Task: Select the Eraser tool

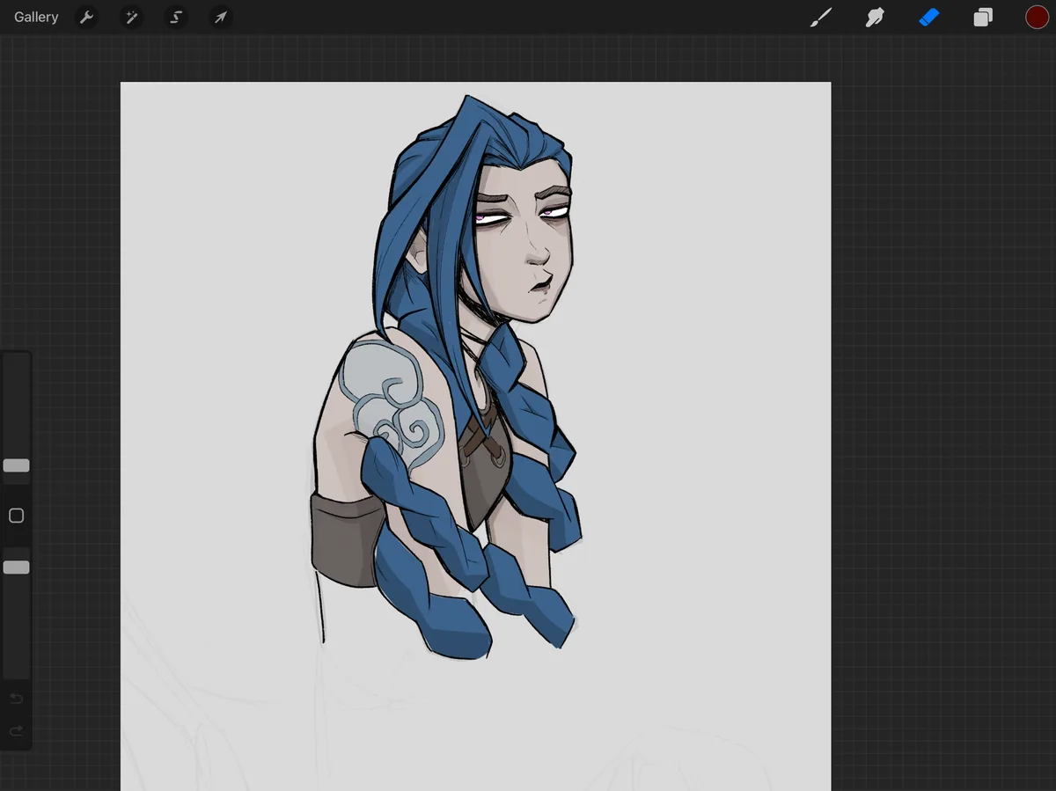Action: tap(929, 17)
